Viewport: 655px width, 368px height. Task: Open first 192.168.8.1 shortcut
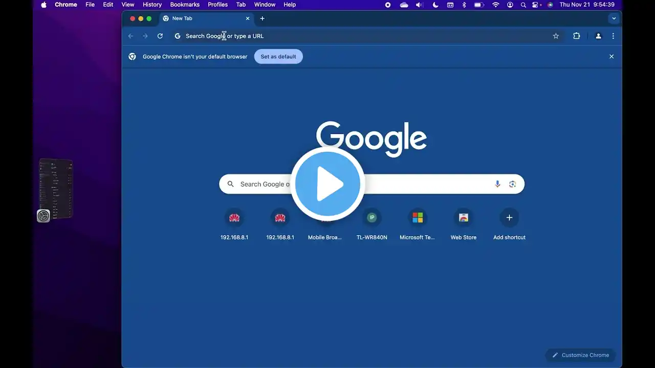click(x=234, y=224)
